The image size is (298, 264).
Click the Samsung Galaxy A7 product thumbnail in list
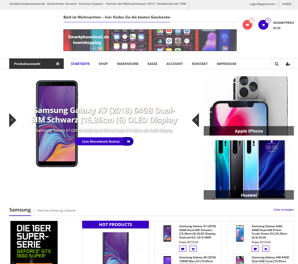tap(167, 233)
